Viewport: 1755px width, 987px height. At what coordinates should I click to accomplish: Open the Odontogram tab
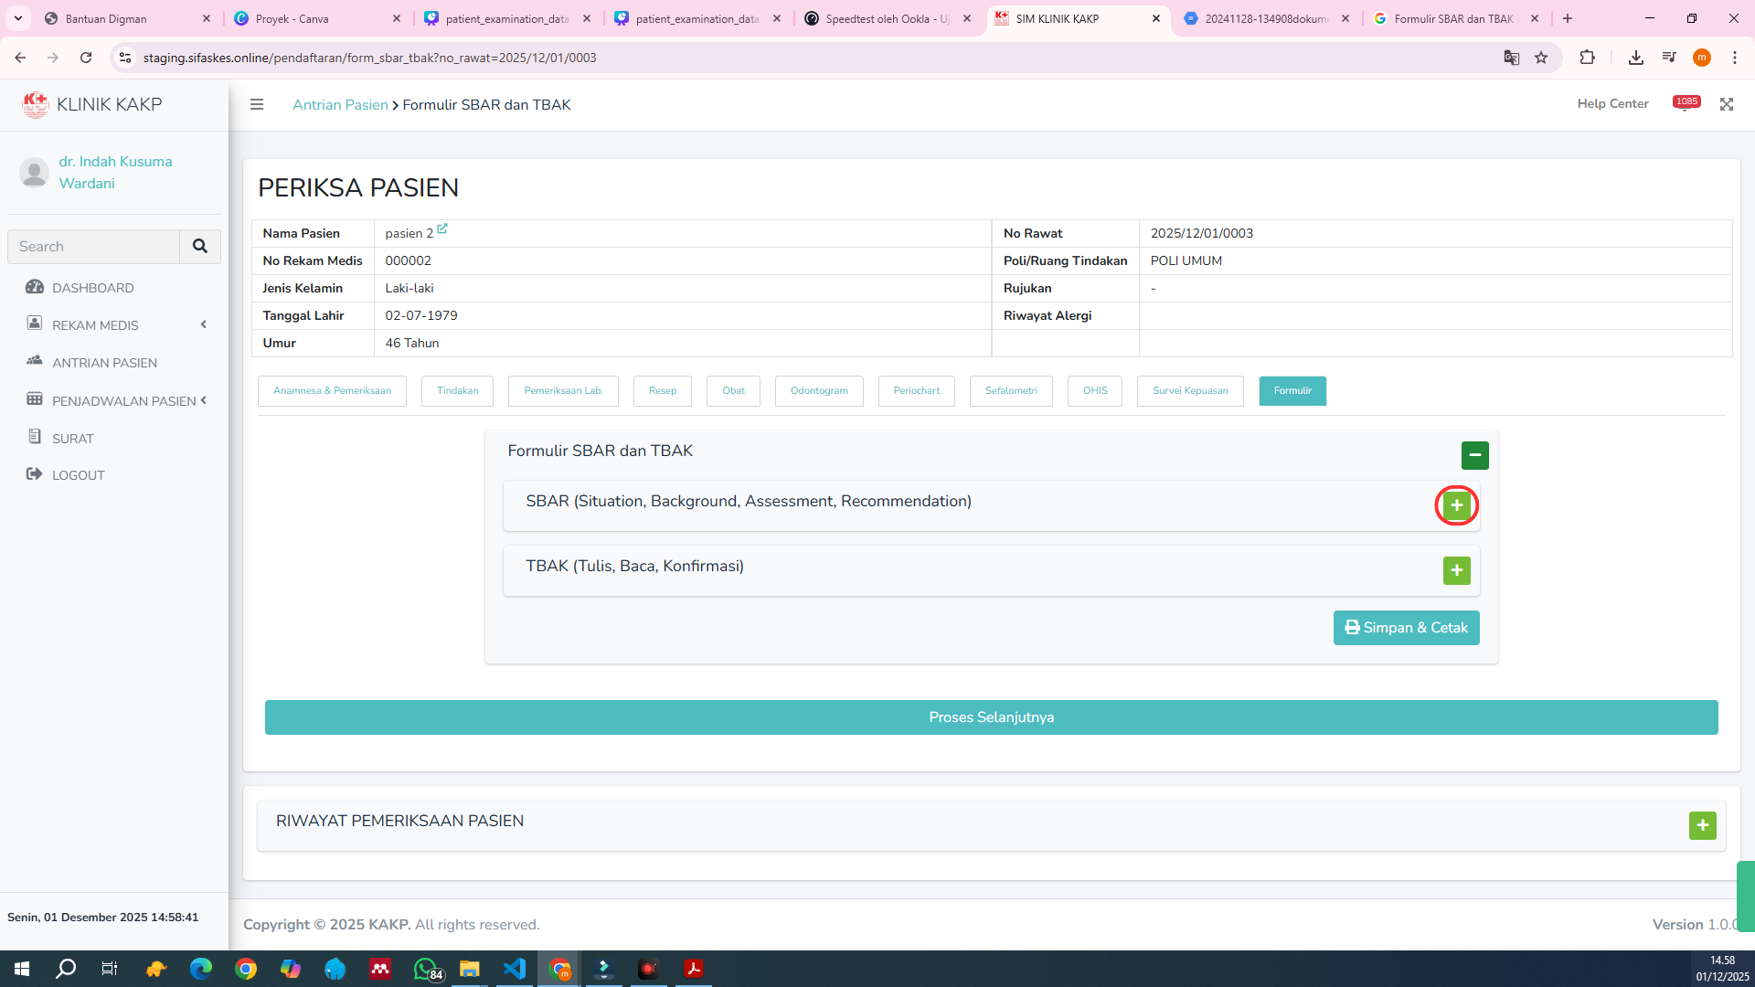pos(819,390)
